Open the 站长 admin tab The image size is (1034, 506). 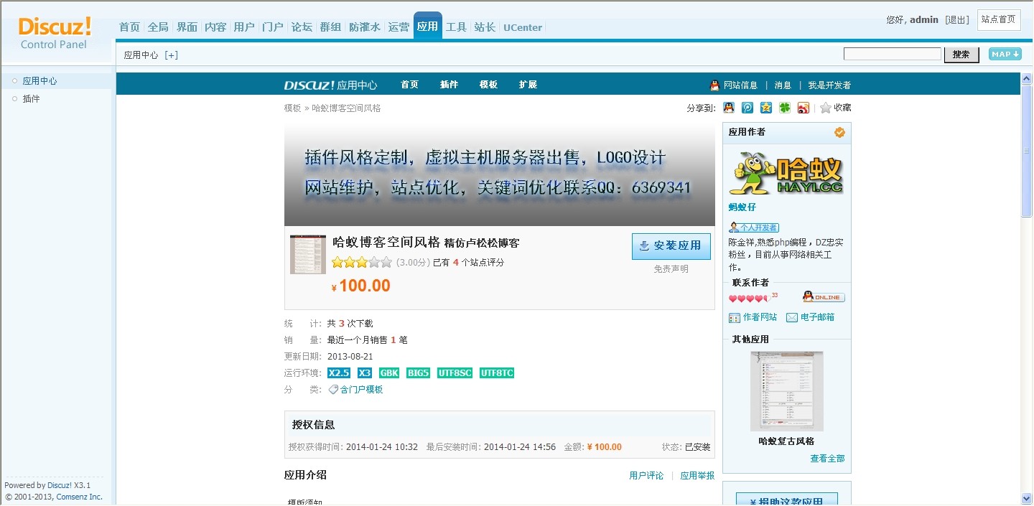[485, 27]
